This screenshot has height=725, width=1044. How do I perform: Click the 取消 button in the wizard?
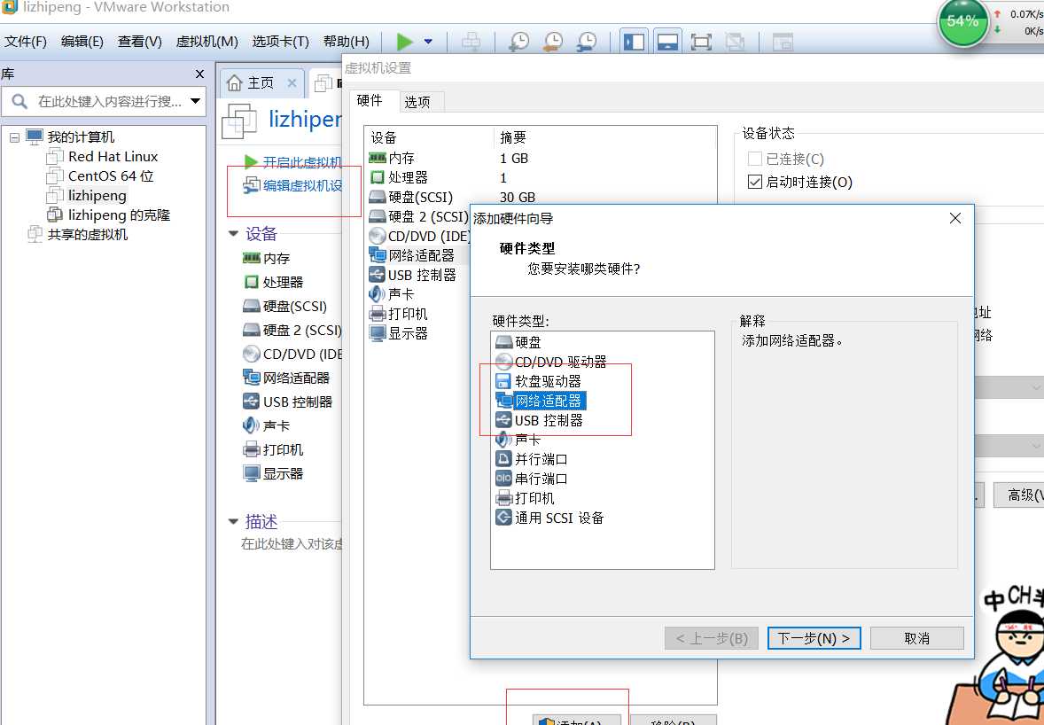pyautogui.click(x=917, y=638)
